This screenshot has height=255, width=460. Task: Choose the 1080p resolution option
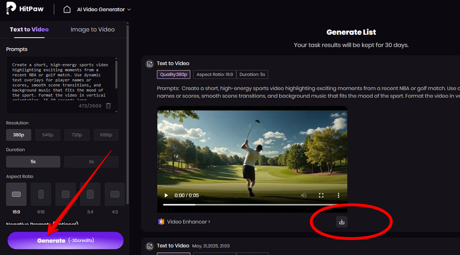[104, 135]
